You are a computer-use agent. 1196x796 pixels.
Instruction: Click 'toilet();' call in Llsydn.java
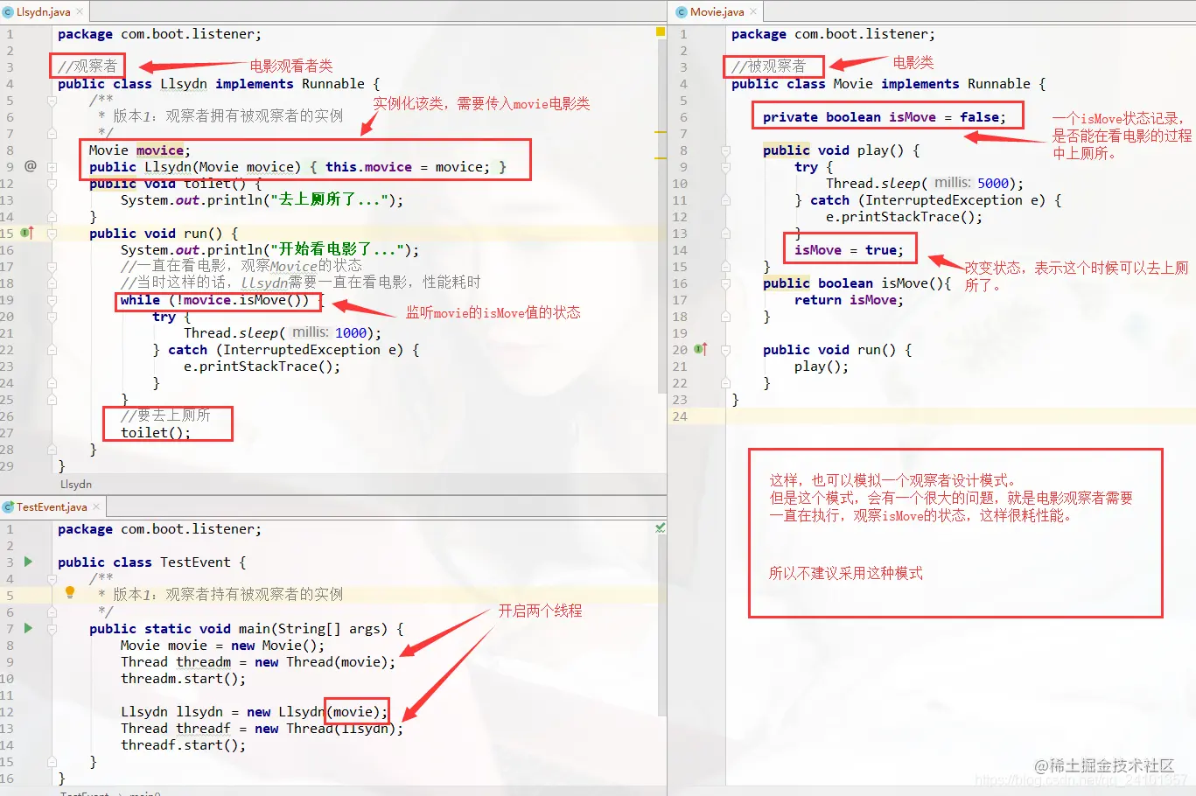(156, 432)
